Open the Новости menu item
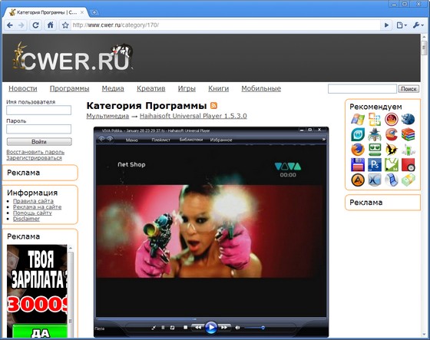430x340 pixels. (x=23, y=88)
